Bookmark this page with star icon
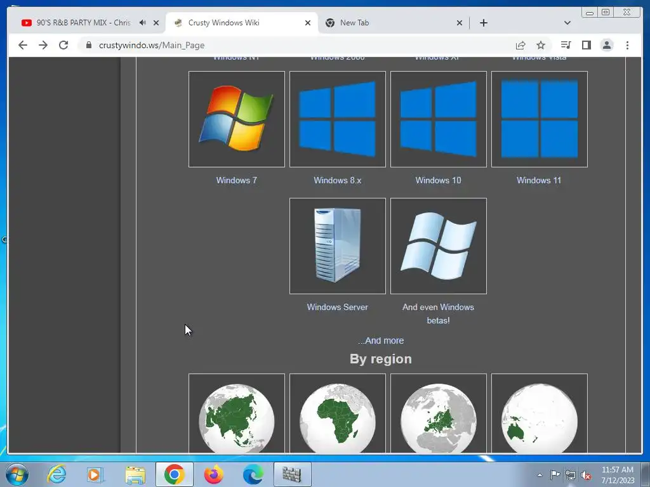 [541, 45]
